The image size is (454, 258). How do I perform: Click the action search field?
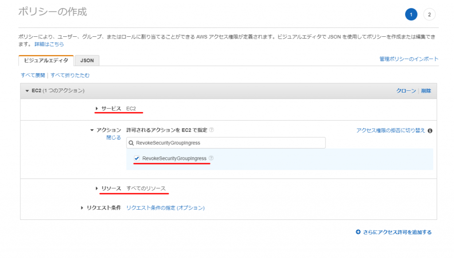pos(226,143)
